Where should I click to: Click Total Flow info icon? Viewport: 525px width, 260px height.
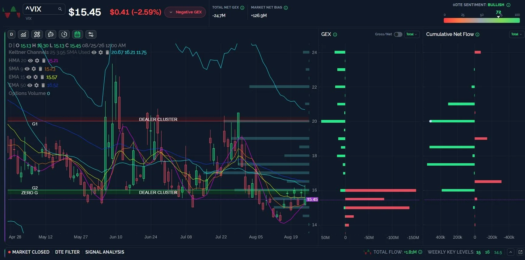(x=420, y=252)
